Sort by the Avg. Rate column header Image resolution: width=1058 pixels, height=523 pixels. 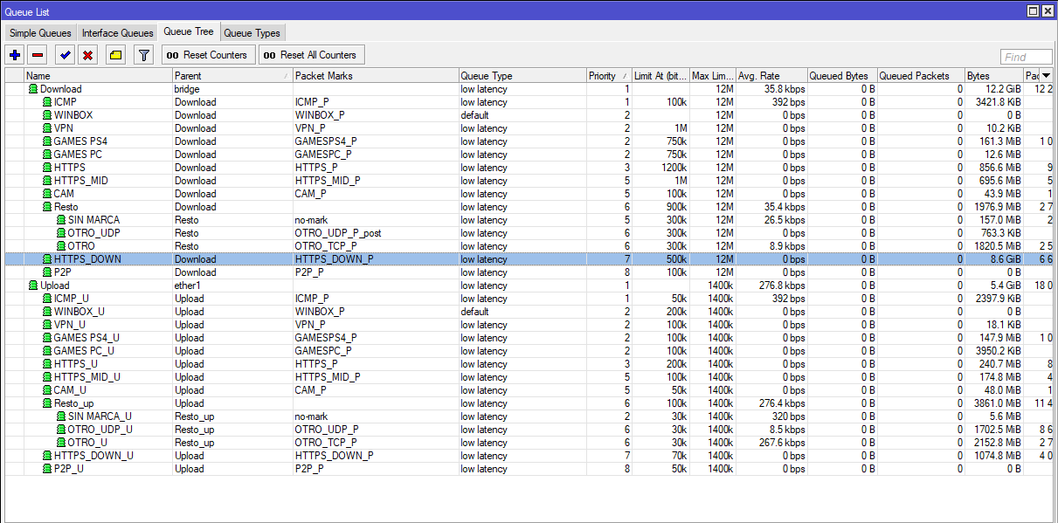(x=771, y=76)
